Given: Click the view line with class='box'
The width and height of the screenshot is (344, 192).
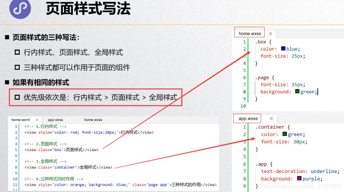Looking at the screenshot, I should coord(62,150).
